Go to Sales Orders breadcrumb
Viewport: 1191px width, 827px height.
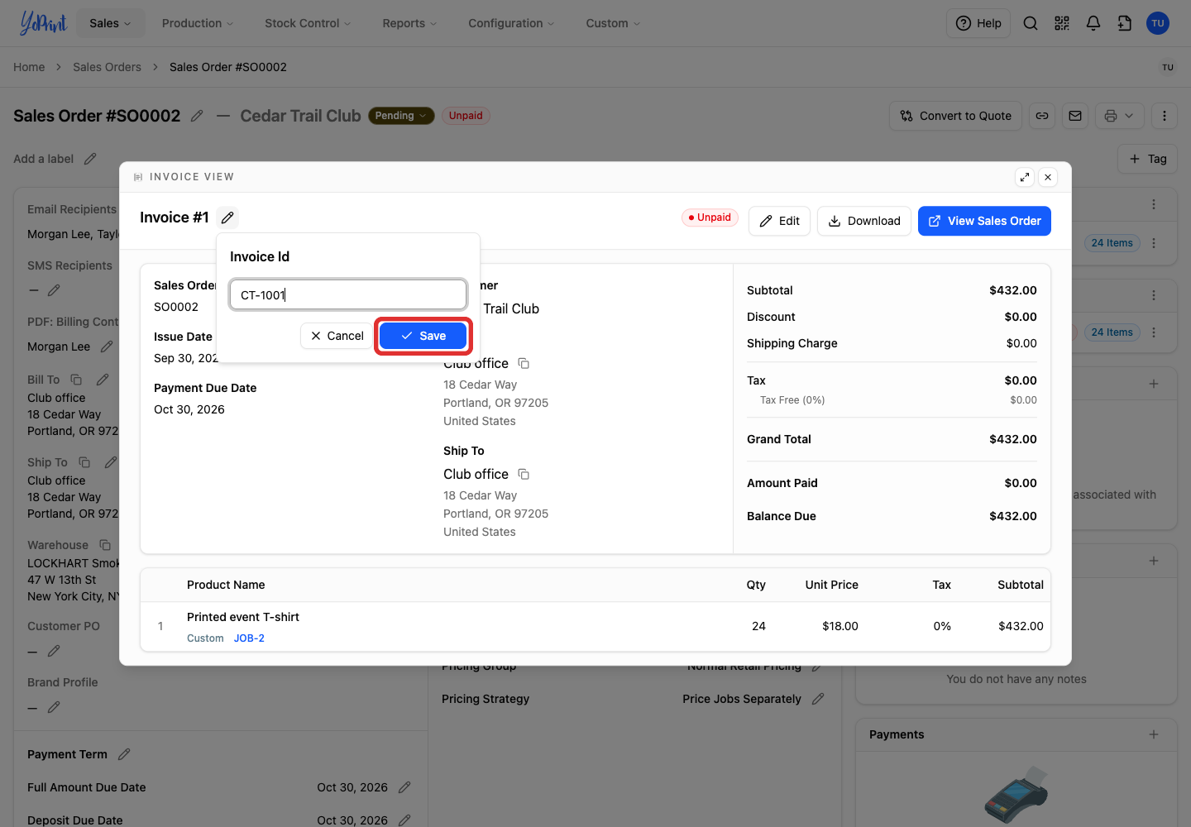coord(107,67)
